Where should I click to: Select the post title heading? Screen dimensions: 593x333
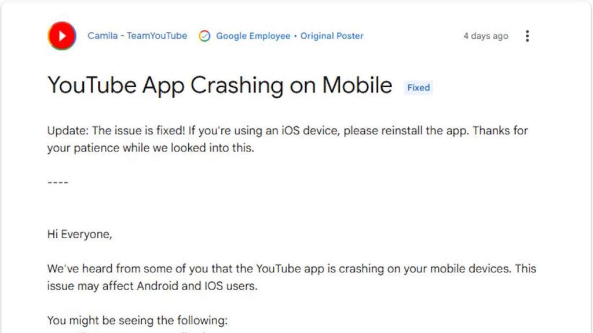click(x=220, y=85)
